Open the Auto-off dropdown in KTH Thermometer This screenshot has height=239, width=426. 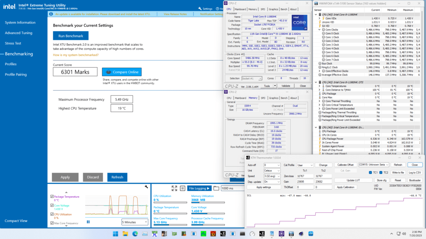[272, 165]
